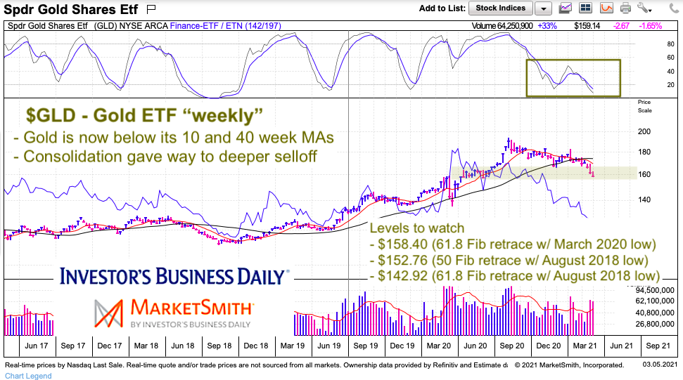Click the Sep 20 date label
This screenshot has height=380, width=683.
pyautogui.click(x=512, y=346)
